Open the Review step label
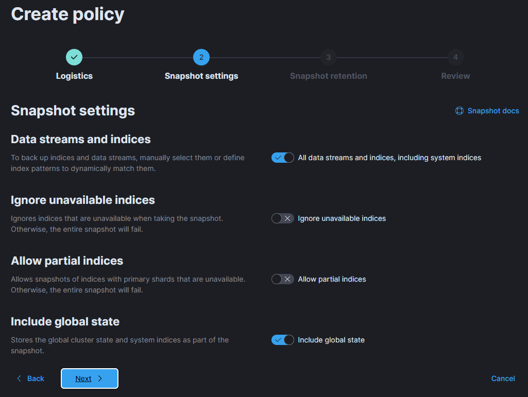Screen dimensions: 528x397 pos(455,76)
